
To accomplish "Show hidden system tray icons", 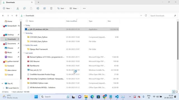I will coord(130,97).
